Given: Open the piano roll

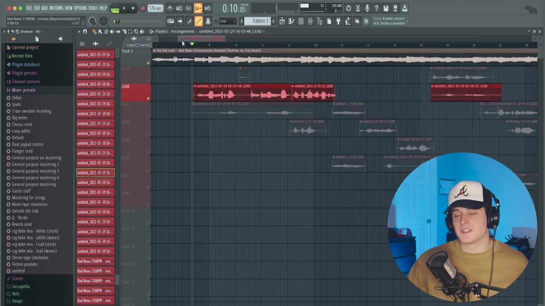Looking at the screenshot, I should click(x=291, y=21).
